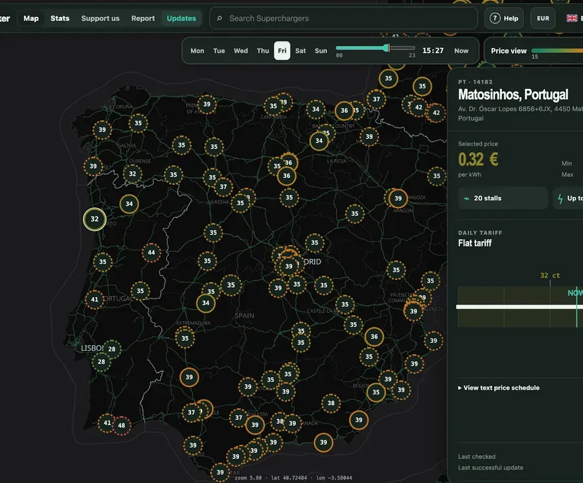Click the Flat tariff label
The height and width of the screenshot is (483, 583).
(x=475, y=243)
